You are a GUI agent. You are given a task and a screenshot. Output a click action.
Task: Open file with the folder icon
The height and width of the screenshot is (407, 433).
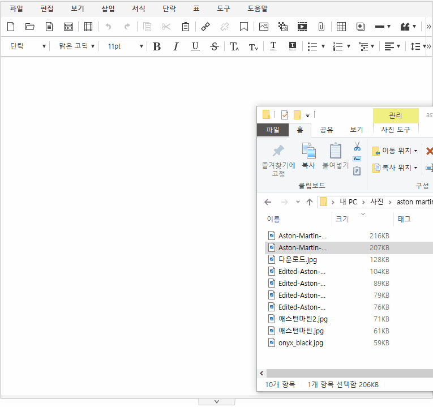click(30, 27)
